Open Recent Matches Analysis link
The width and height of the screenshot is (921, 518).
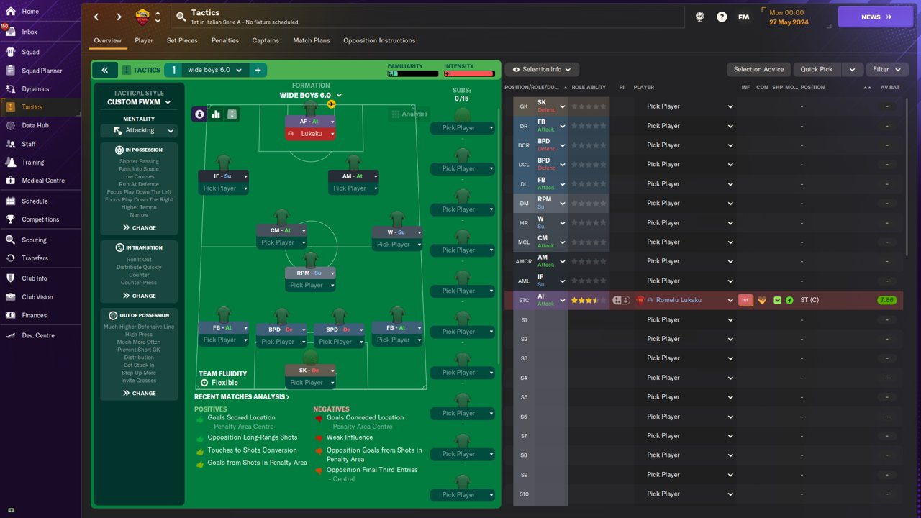click(242, 396)
